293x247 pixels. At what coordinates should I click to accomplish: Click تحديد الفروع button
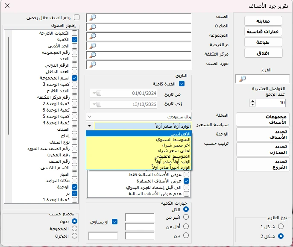click(263, 165)
